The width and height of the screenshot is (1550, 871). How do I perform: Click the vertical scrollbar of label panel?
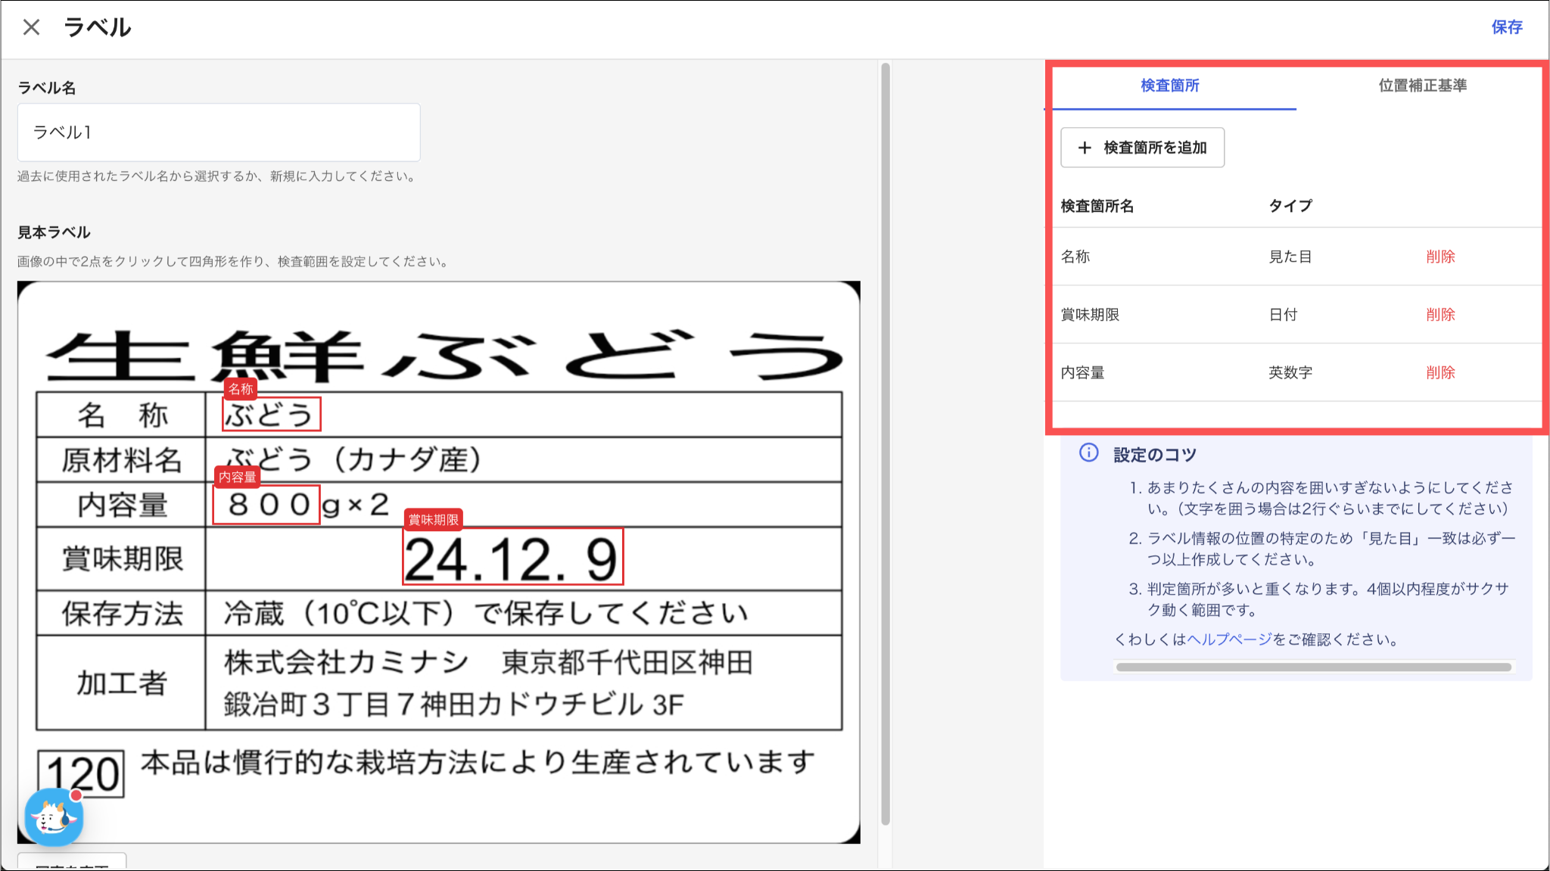point(885,443)
